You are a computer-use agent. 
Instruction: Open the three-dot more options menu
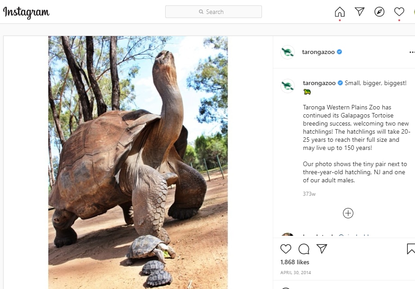tap(412, 52)
